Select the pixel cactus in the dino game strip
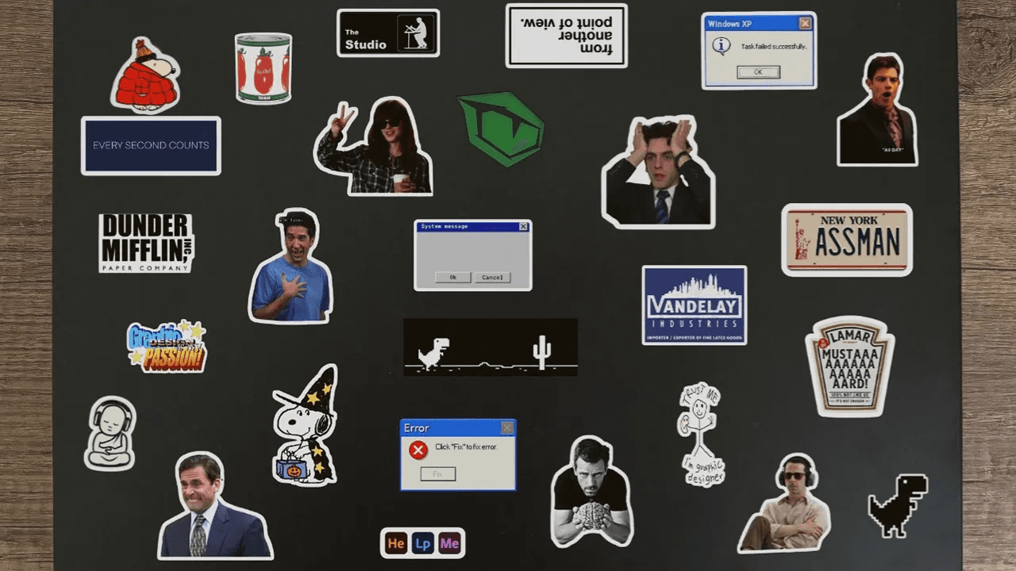This screenshot has width=1016, height=571. pos(542,352)
